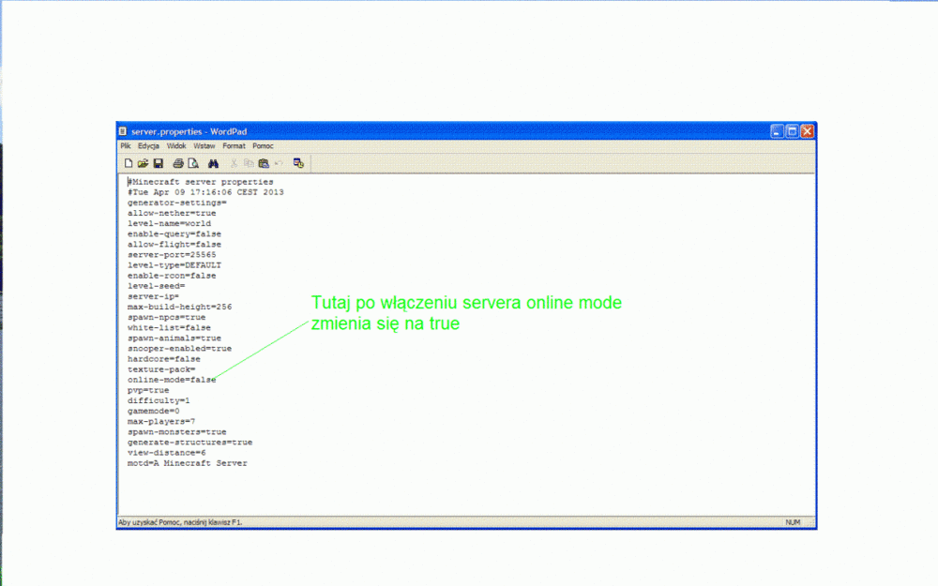Minimize the WordPad window
The height and width of the screenshot is (586, 938).
click(x=777, y=131)
